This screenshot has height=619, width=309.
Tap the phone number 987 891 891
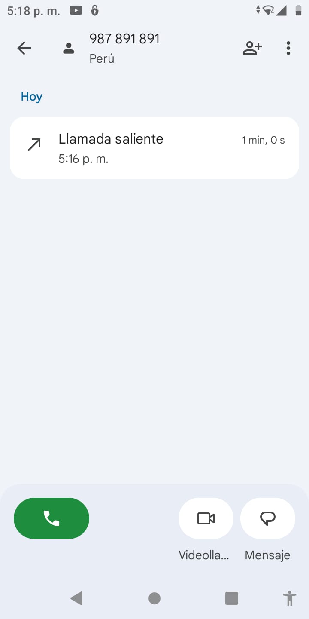(x=124, y=39)
